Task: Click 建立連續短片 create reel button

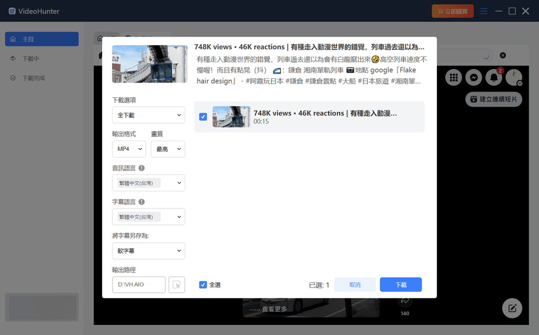Action: 494,99
